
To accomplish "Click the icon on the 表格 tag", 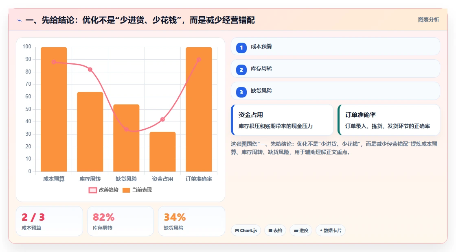I will click(x=270, y=231).
